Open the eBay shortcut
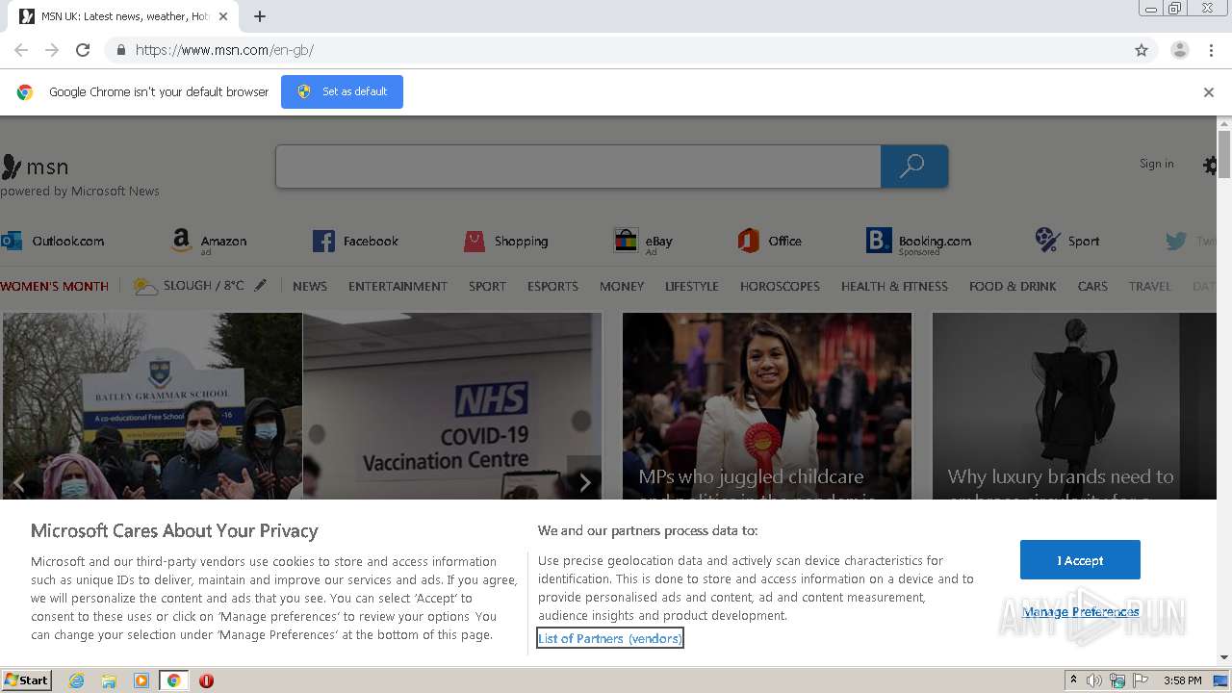 pos(643,241)
